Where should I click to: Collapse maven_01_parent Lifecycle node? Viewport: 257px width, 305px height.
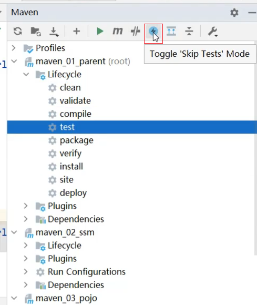26,74
